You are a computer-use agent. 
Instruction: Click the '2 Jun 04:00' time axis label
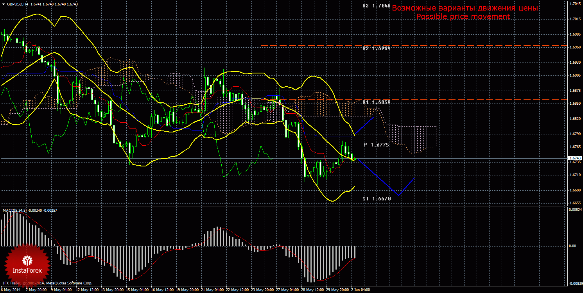[x=361, y=290]
